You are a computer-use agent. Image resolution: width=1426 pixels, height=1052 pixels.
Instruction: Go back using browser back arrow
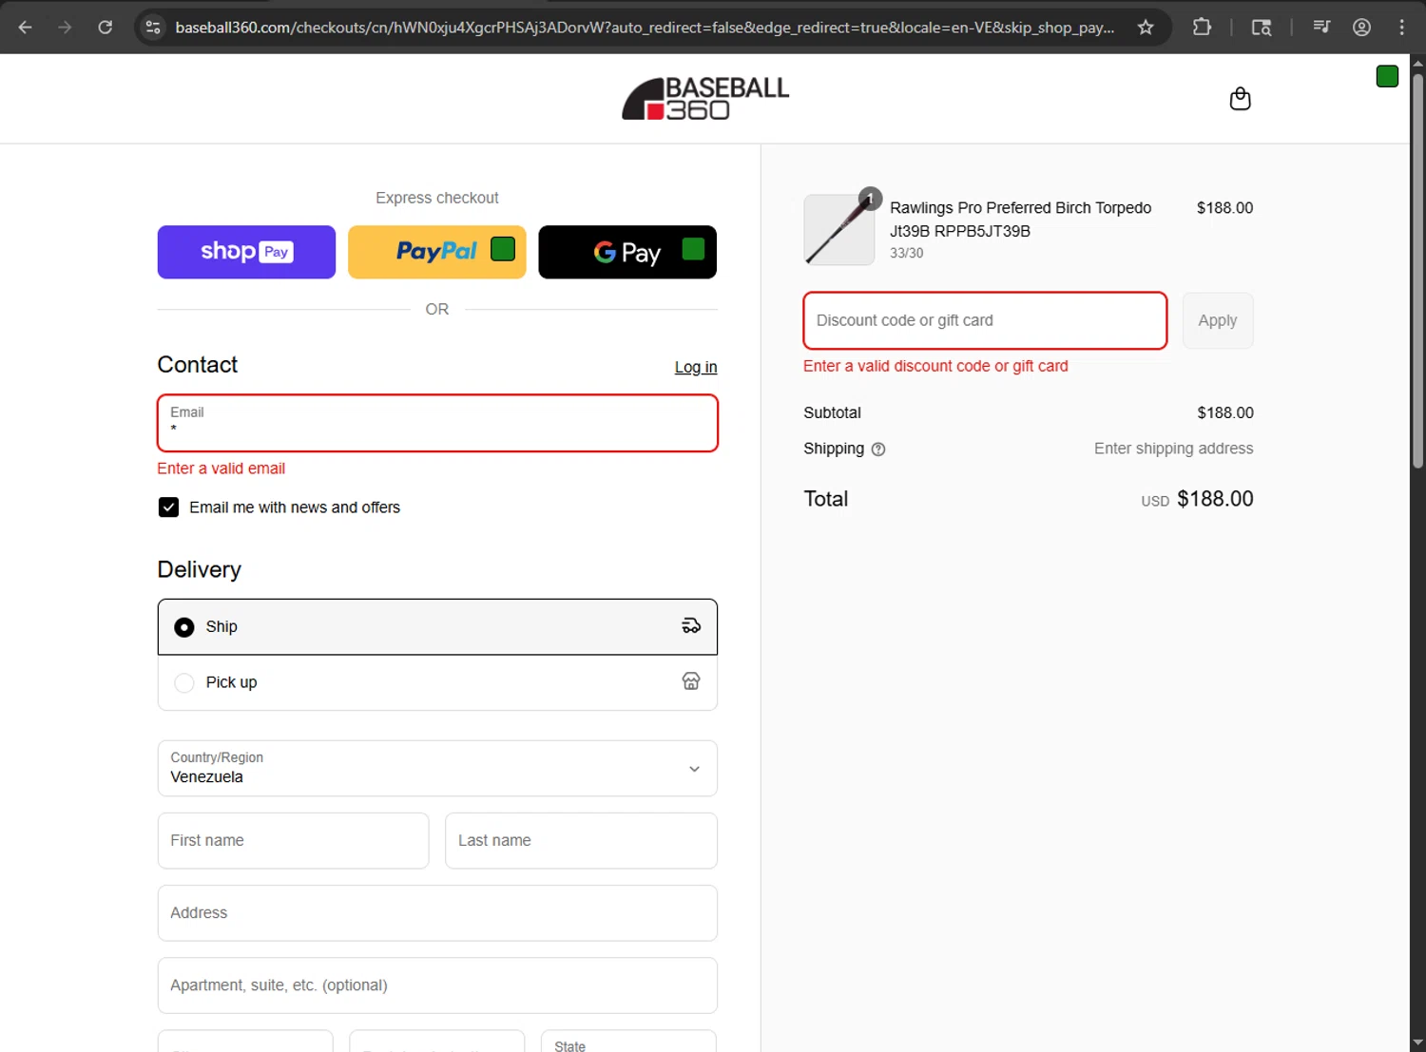pos(26,27)
